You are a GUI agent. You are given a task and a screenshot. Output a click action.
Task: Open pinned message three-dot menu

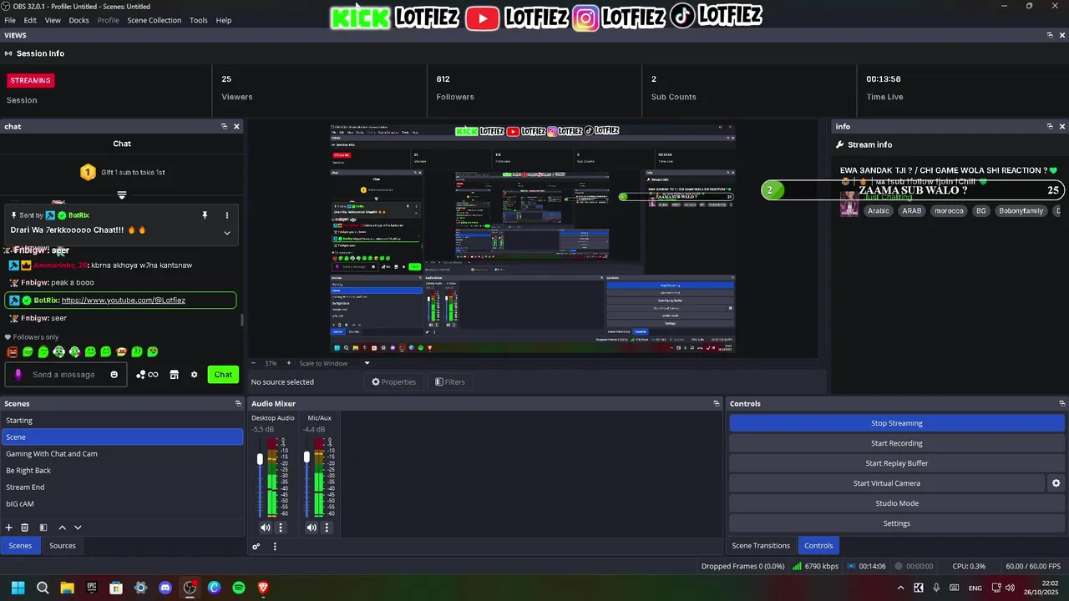[x=226, y=215]
